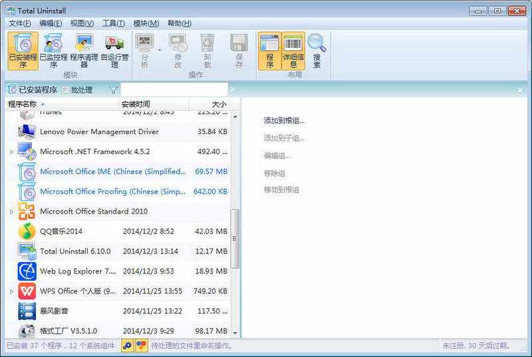This screenshot has height=357, width=532.
Task: Click the program list vertical scrollbar thumb
Action: (235, 238)
